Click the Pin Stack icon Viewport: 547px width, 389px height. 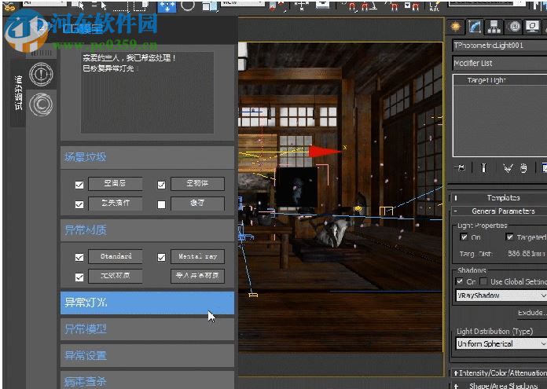point(460,168)
